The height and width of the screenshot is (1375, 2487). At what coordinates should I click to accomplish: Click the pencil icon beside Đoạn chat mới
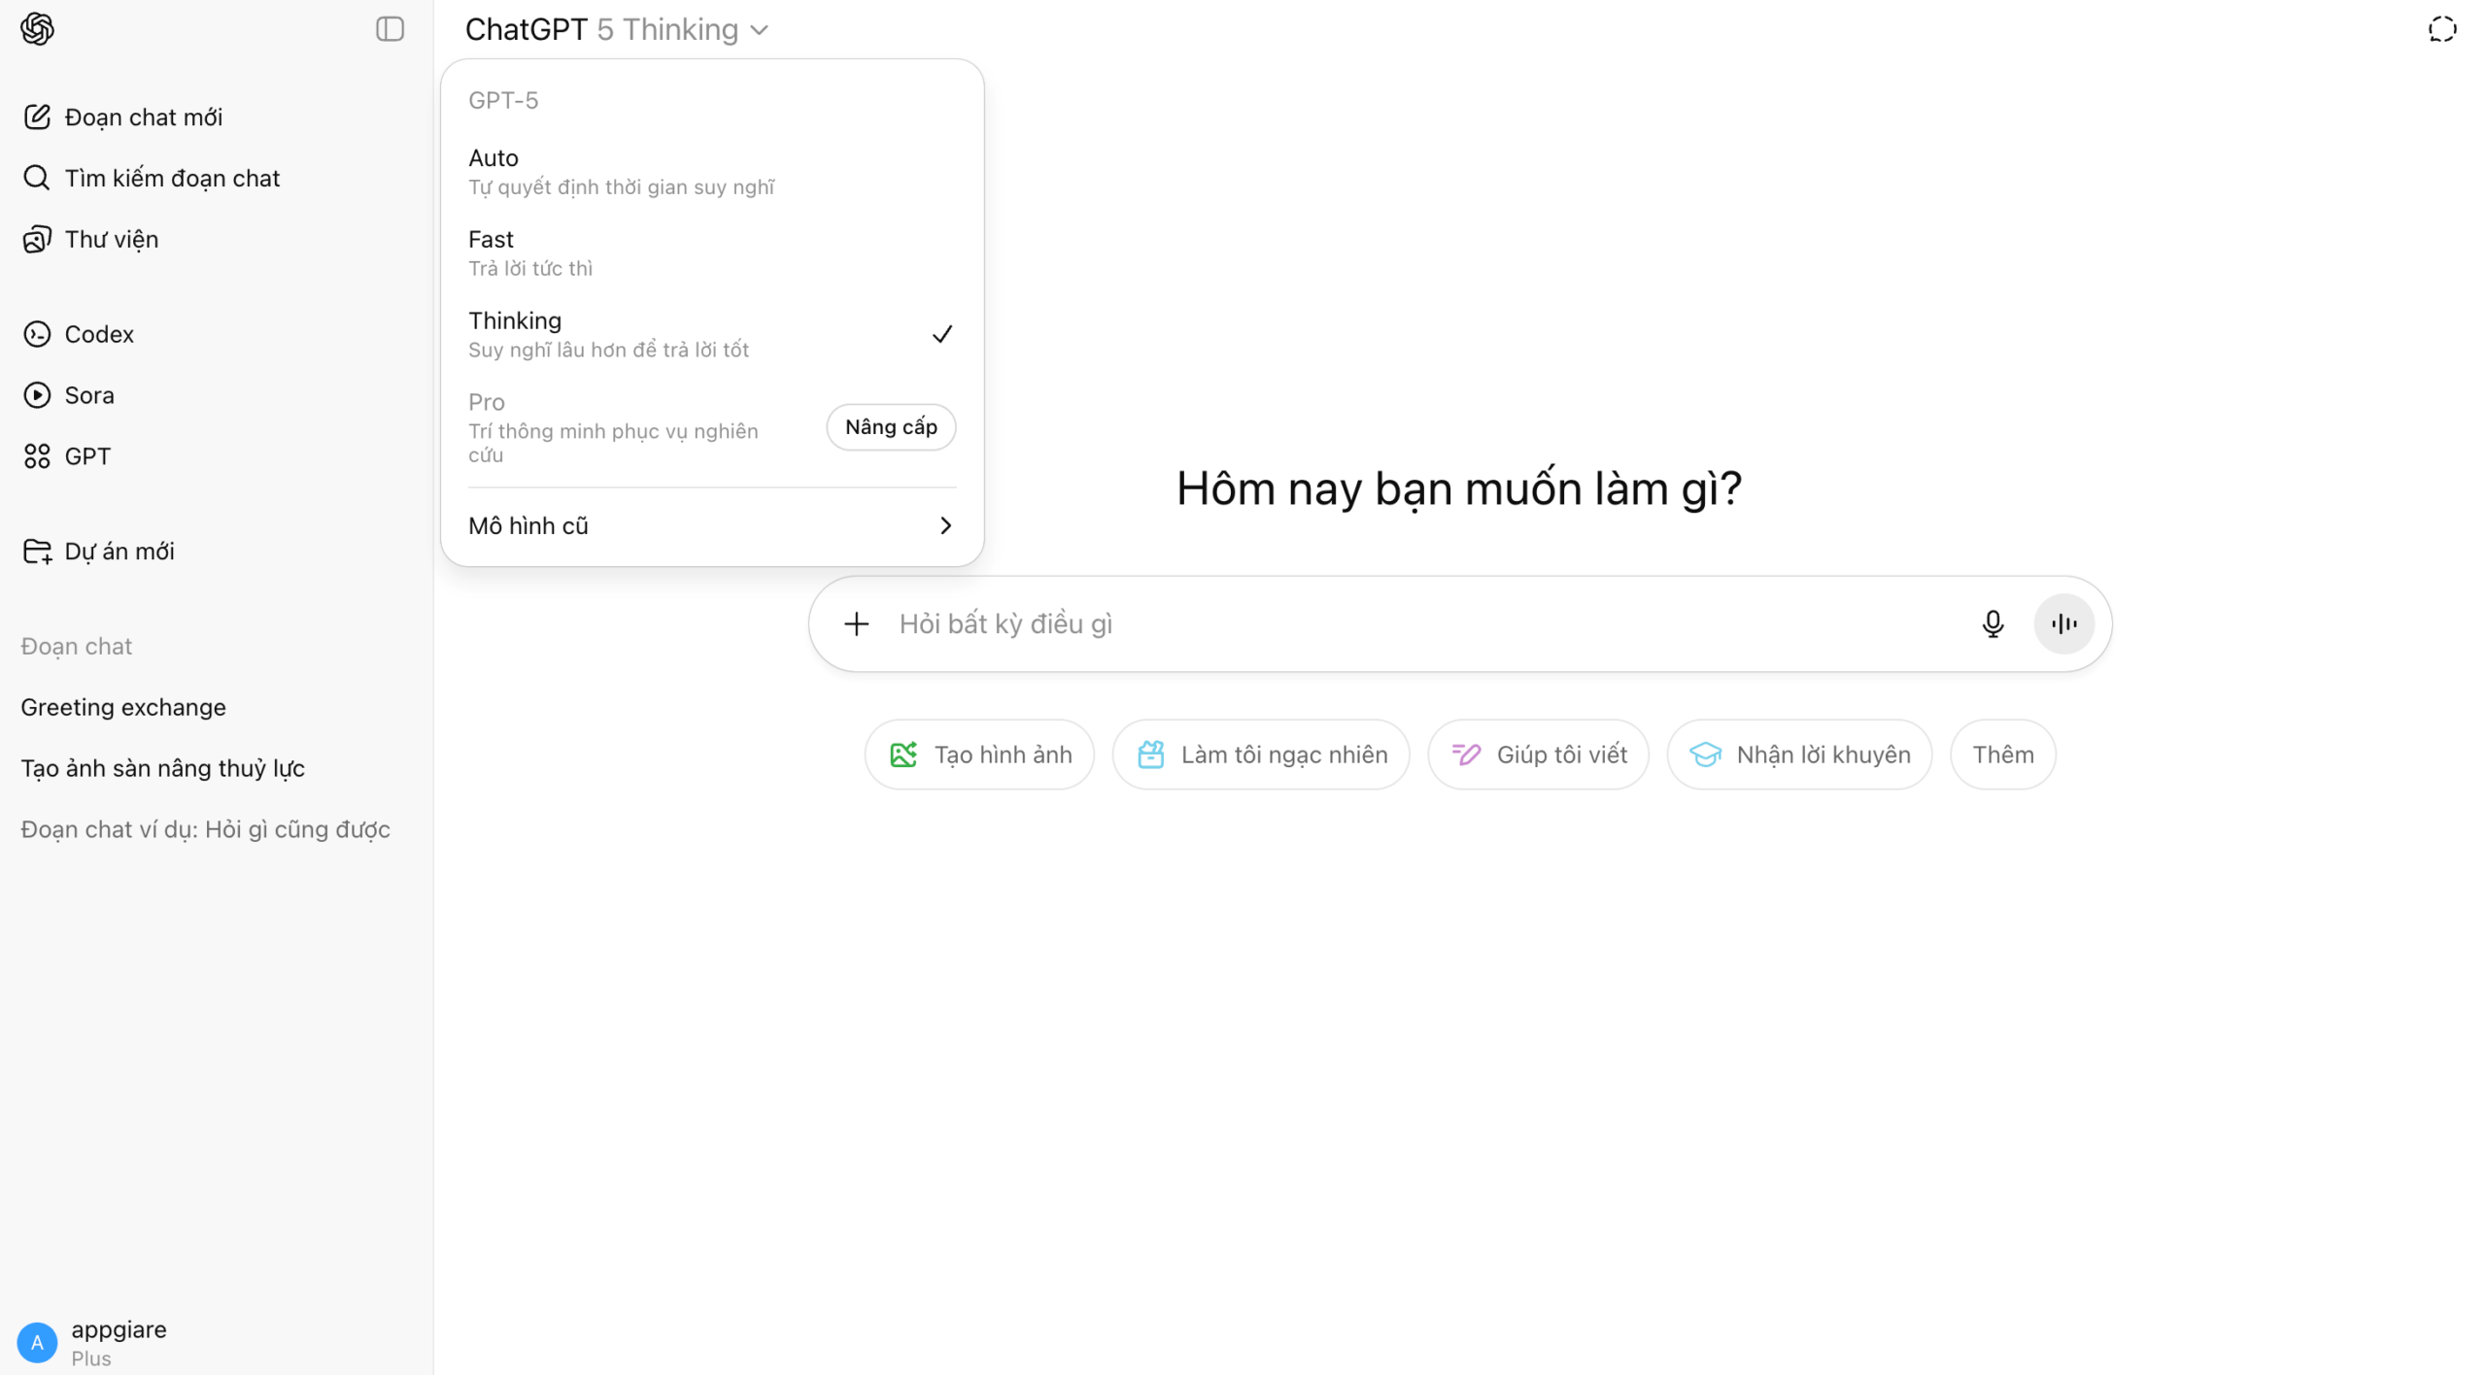click(x=37, y=117)
